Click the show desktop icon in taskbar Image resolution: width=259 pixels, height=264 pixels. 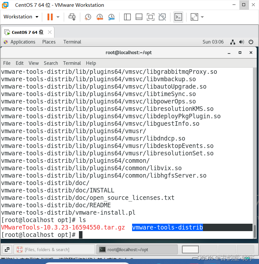tap(7, 249)
